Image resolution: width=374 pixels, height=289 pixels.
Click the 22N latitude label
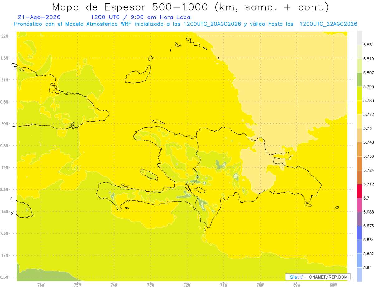click(5, 36)
